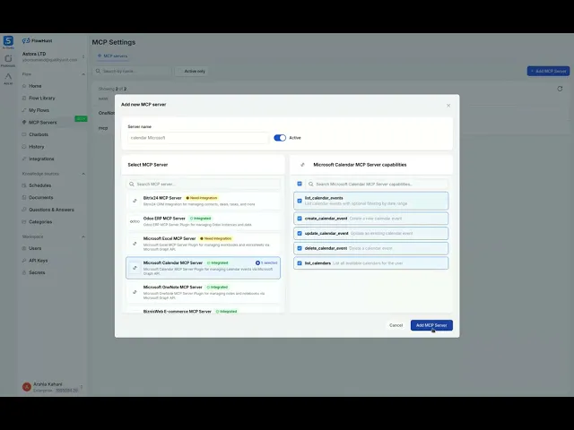The image size is (574, 430).
Task: Click the FlowHunt logo
Action: [x=38, y=40]
